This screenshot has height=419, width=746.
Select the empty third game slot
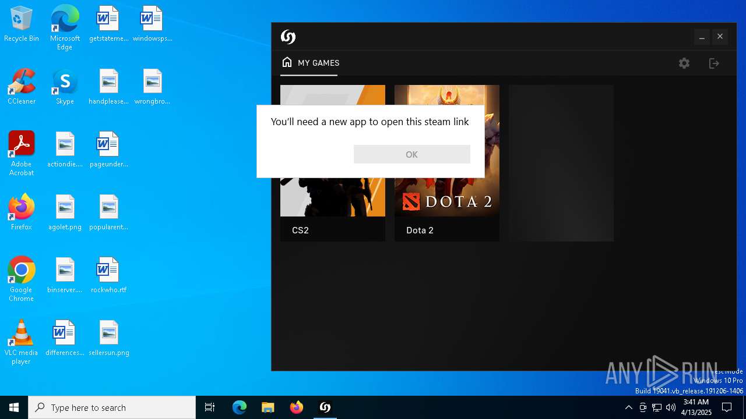coord(561,163)
